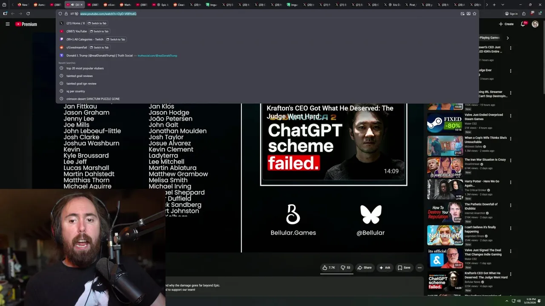This screenshot has width=545, height=306.
Task: Switch to Tab for All Categories - Twitch
Action: click(x=115, y=40)
